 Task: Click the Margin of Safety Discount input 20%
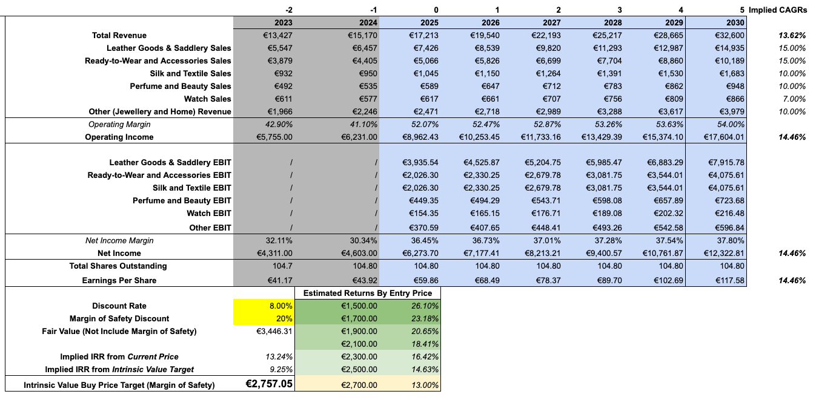coord(264,318)
